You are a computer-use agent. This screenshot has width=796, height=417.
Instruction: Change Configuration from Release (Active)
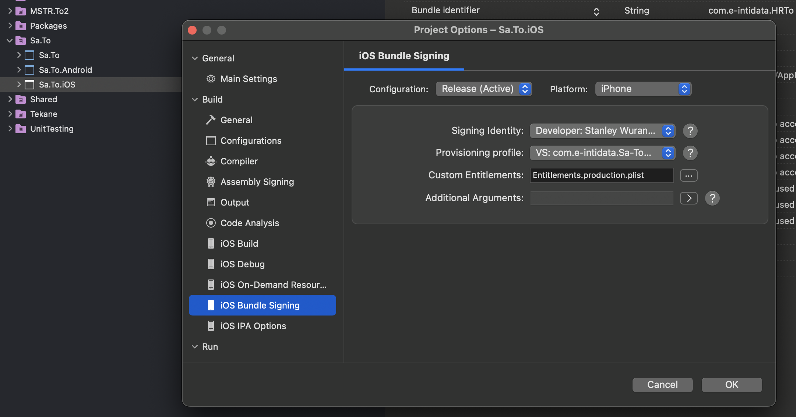tap(484, 89)
